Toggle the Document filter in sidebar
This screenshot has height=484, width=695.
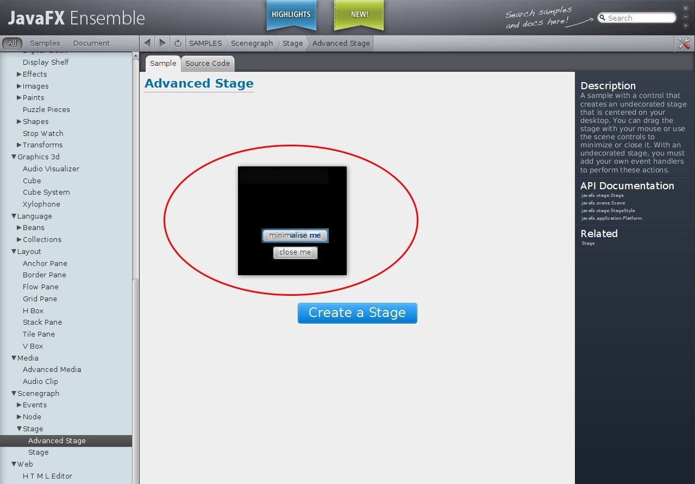(91, 43)
